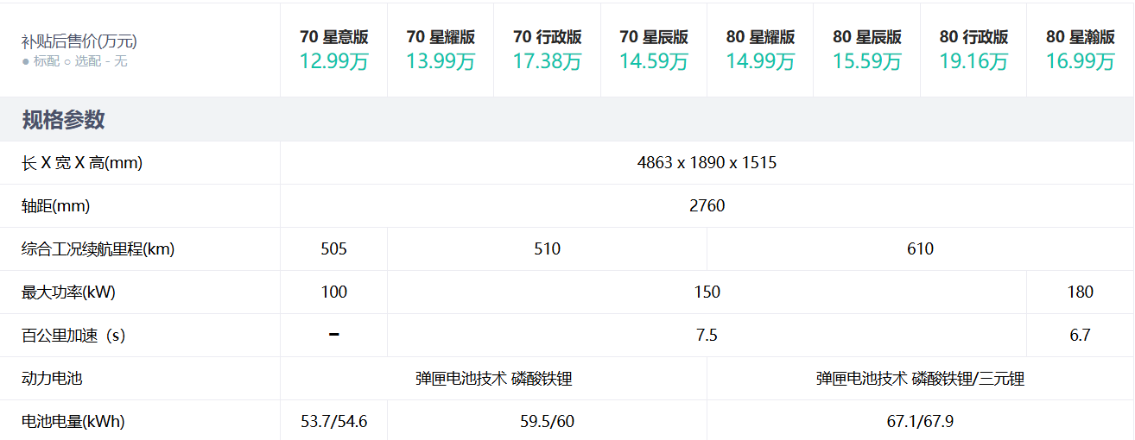1135x440 pixels.
Task: Click the 弹匣电池技术 磷酸铁锂/三元锂 cell
Action: 920,378
